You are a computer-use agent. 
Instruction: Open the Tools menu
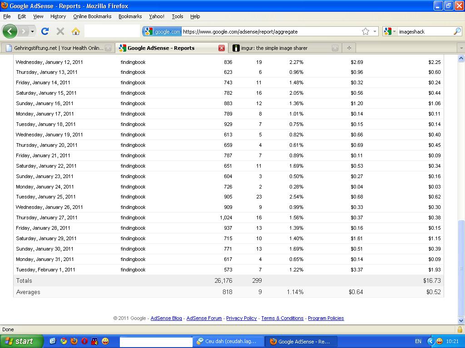pyautogui.click(x=177, y=16)
